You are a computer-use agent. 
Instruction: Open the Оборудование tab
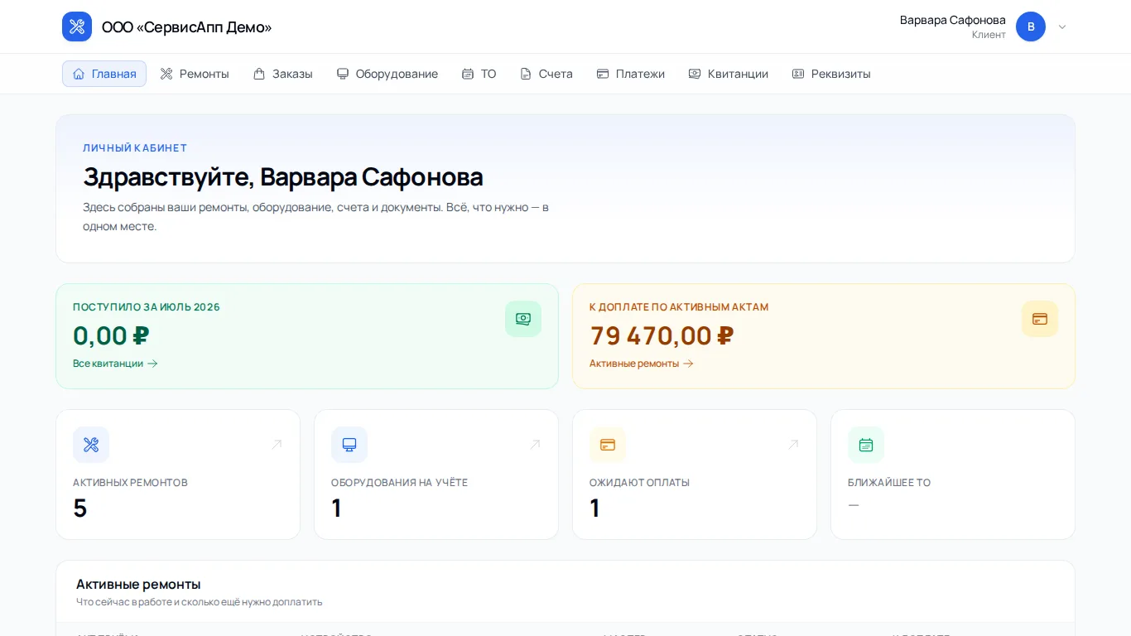(x=387, y=74)
